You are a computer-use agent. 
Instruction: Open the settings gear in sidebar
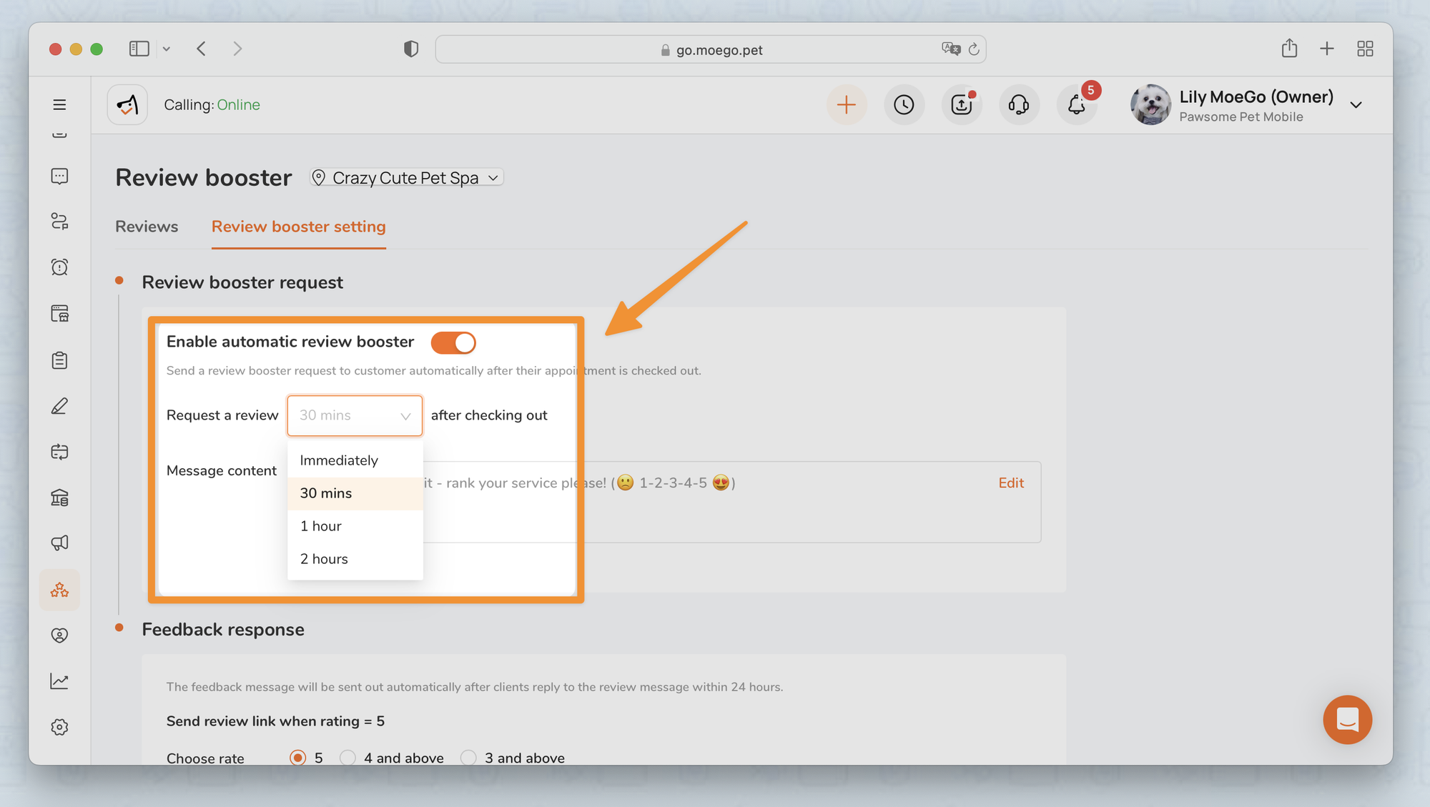pos(59,727)
